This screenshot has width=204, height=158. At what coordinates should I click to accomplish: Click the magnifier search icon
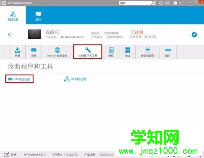point(153,3)
